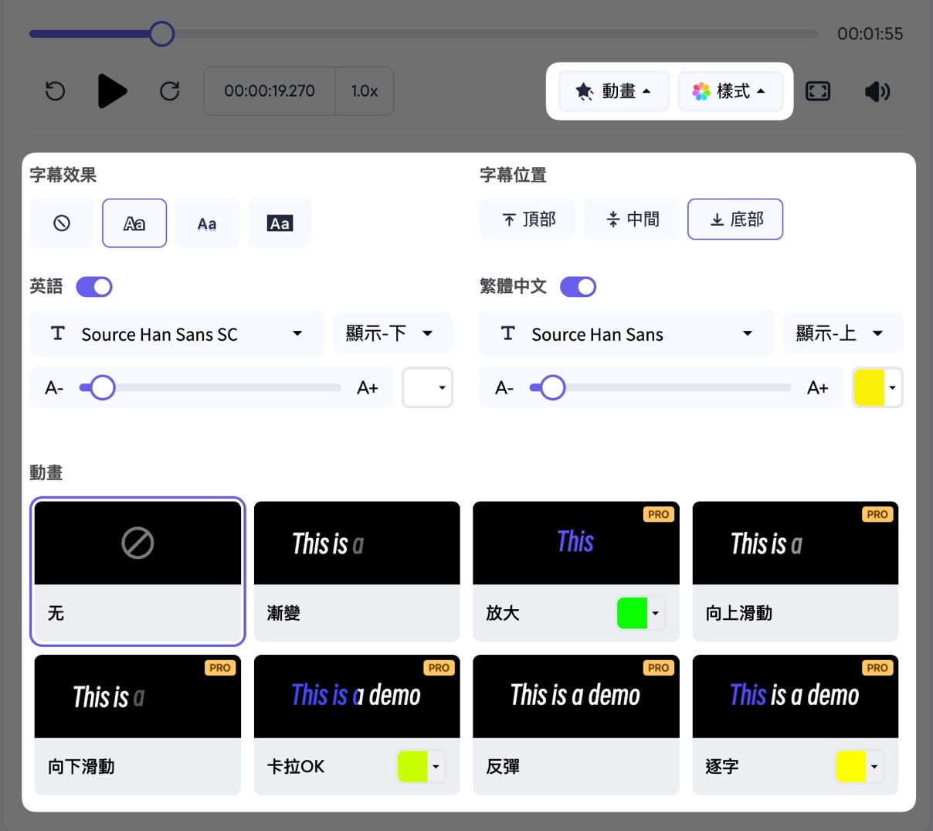933x831 pixels.
Task: Open the 動畫 dropdown menu
Action: [x=614, y=91]
